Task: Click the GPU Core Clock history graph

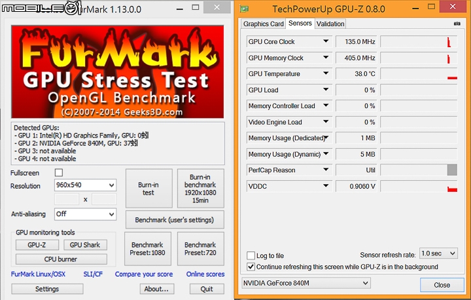Action: [x=419, y=41]
